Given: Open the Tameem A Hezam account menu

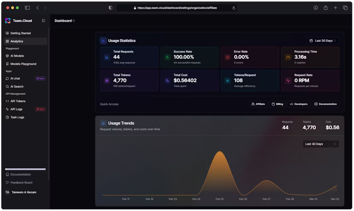Looking at the screenshot, I should 24,192.
